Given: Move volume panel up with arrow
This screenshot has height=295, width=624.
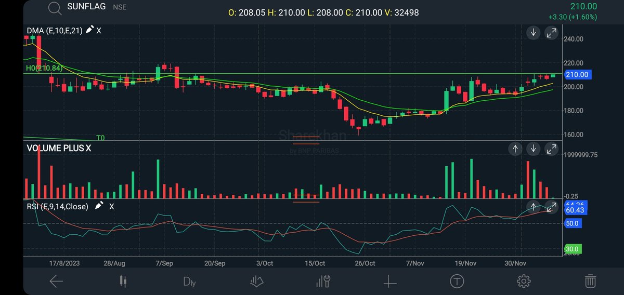Looking at the screenshot, I should click(x=515, y=149).
